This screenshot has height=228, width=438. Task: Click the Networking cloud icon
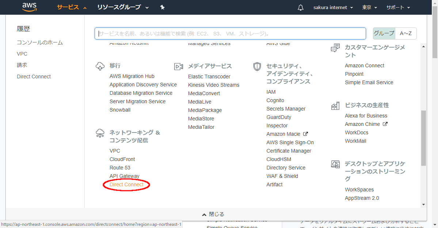pos(100,133)
